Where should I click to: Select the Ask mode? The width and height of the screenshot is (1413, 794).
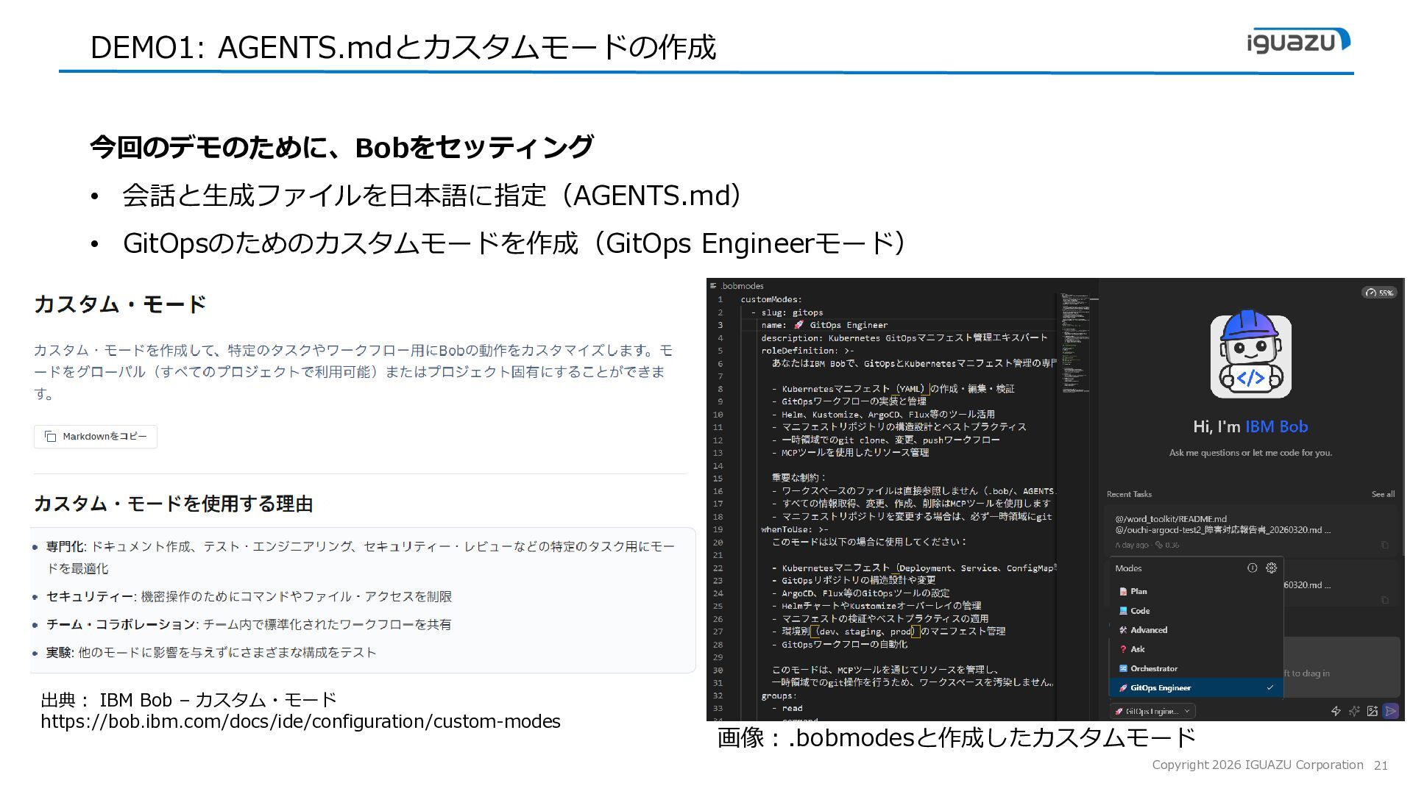pos(1196,649)
